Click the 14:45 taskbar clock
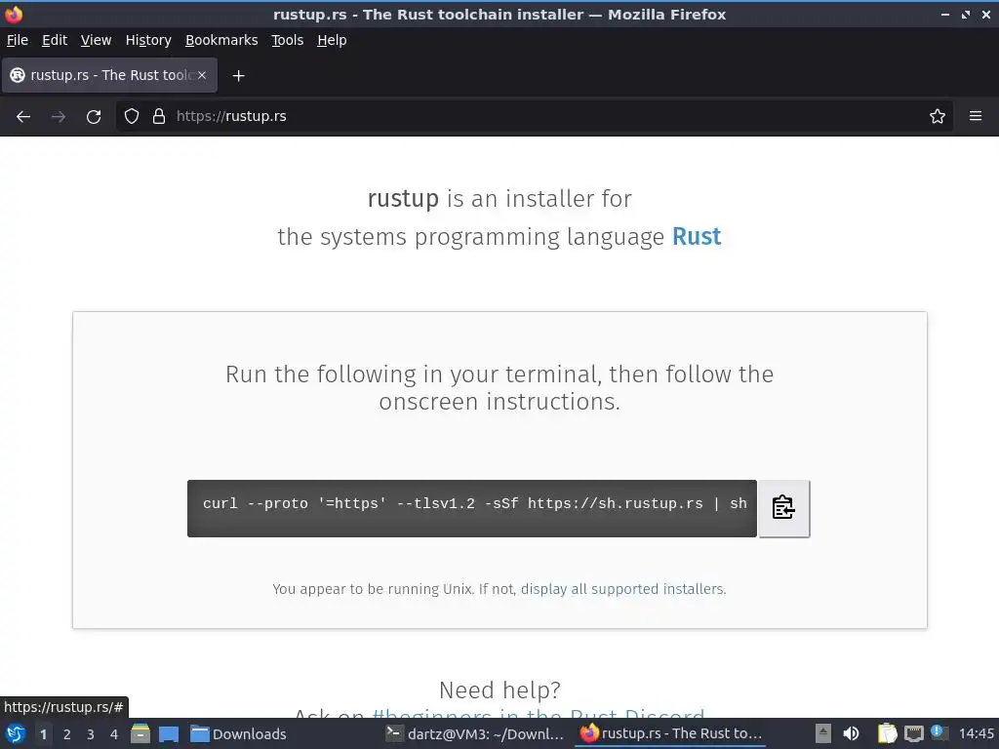The height and width of the screenshot is (749, 999). tap(976, 733)
